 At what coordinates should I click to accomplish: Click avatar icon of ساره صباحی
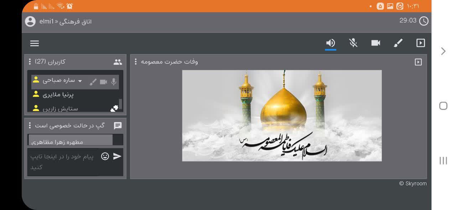(x=36, y=80)
